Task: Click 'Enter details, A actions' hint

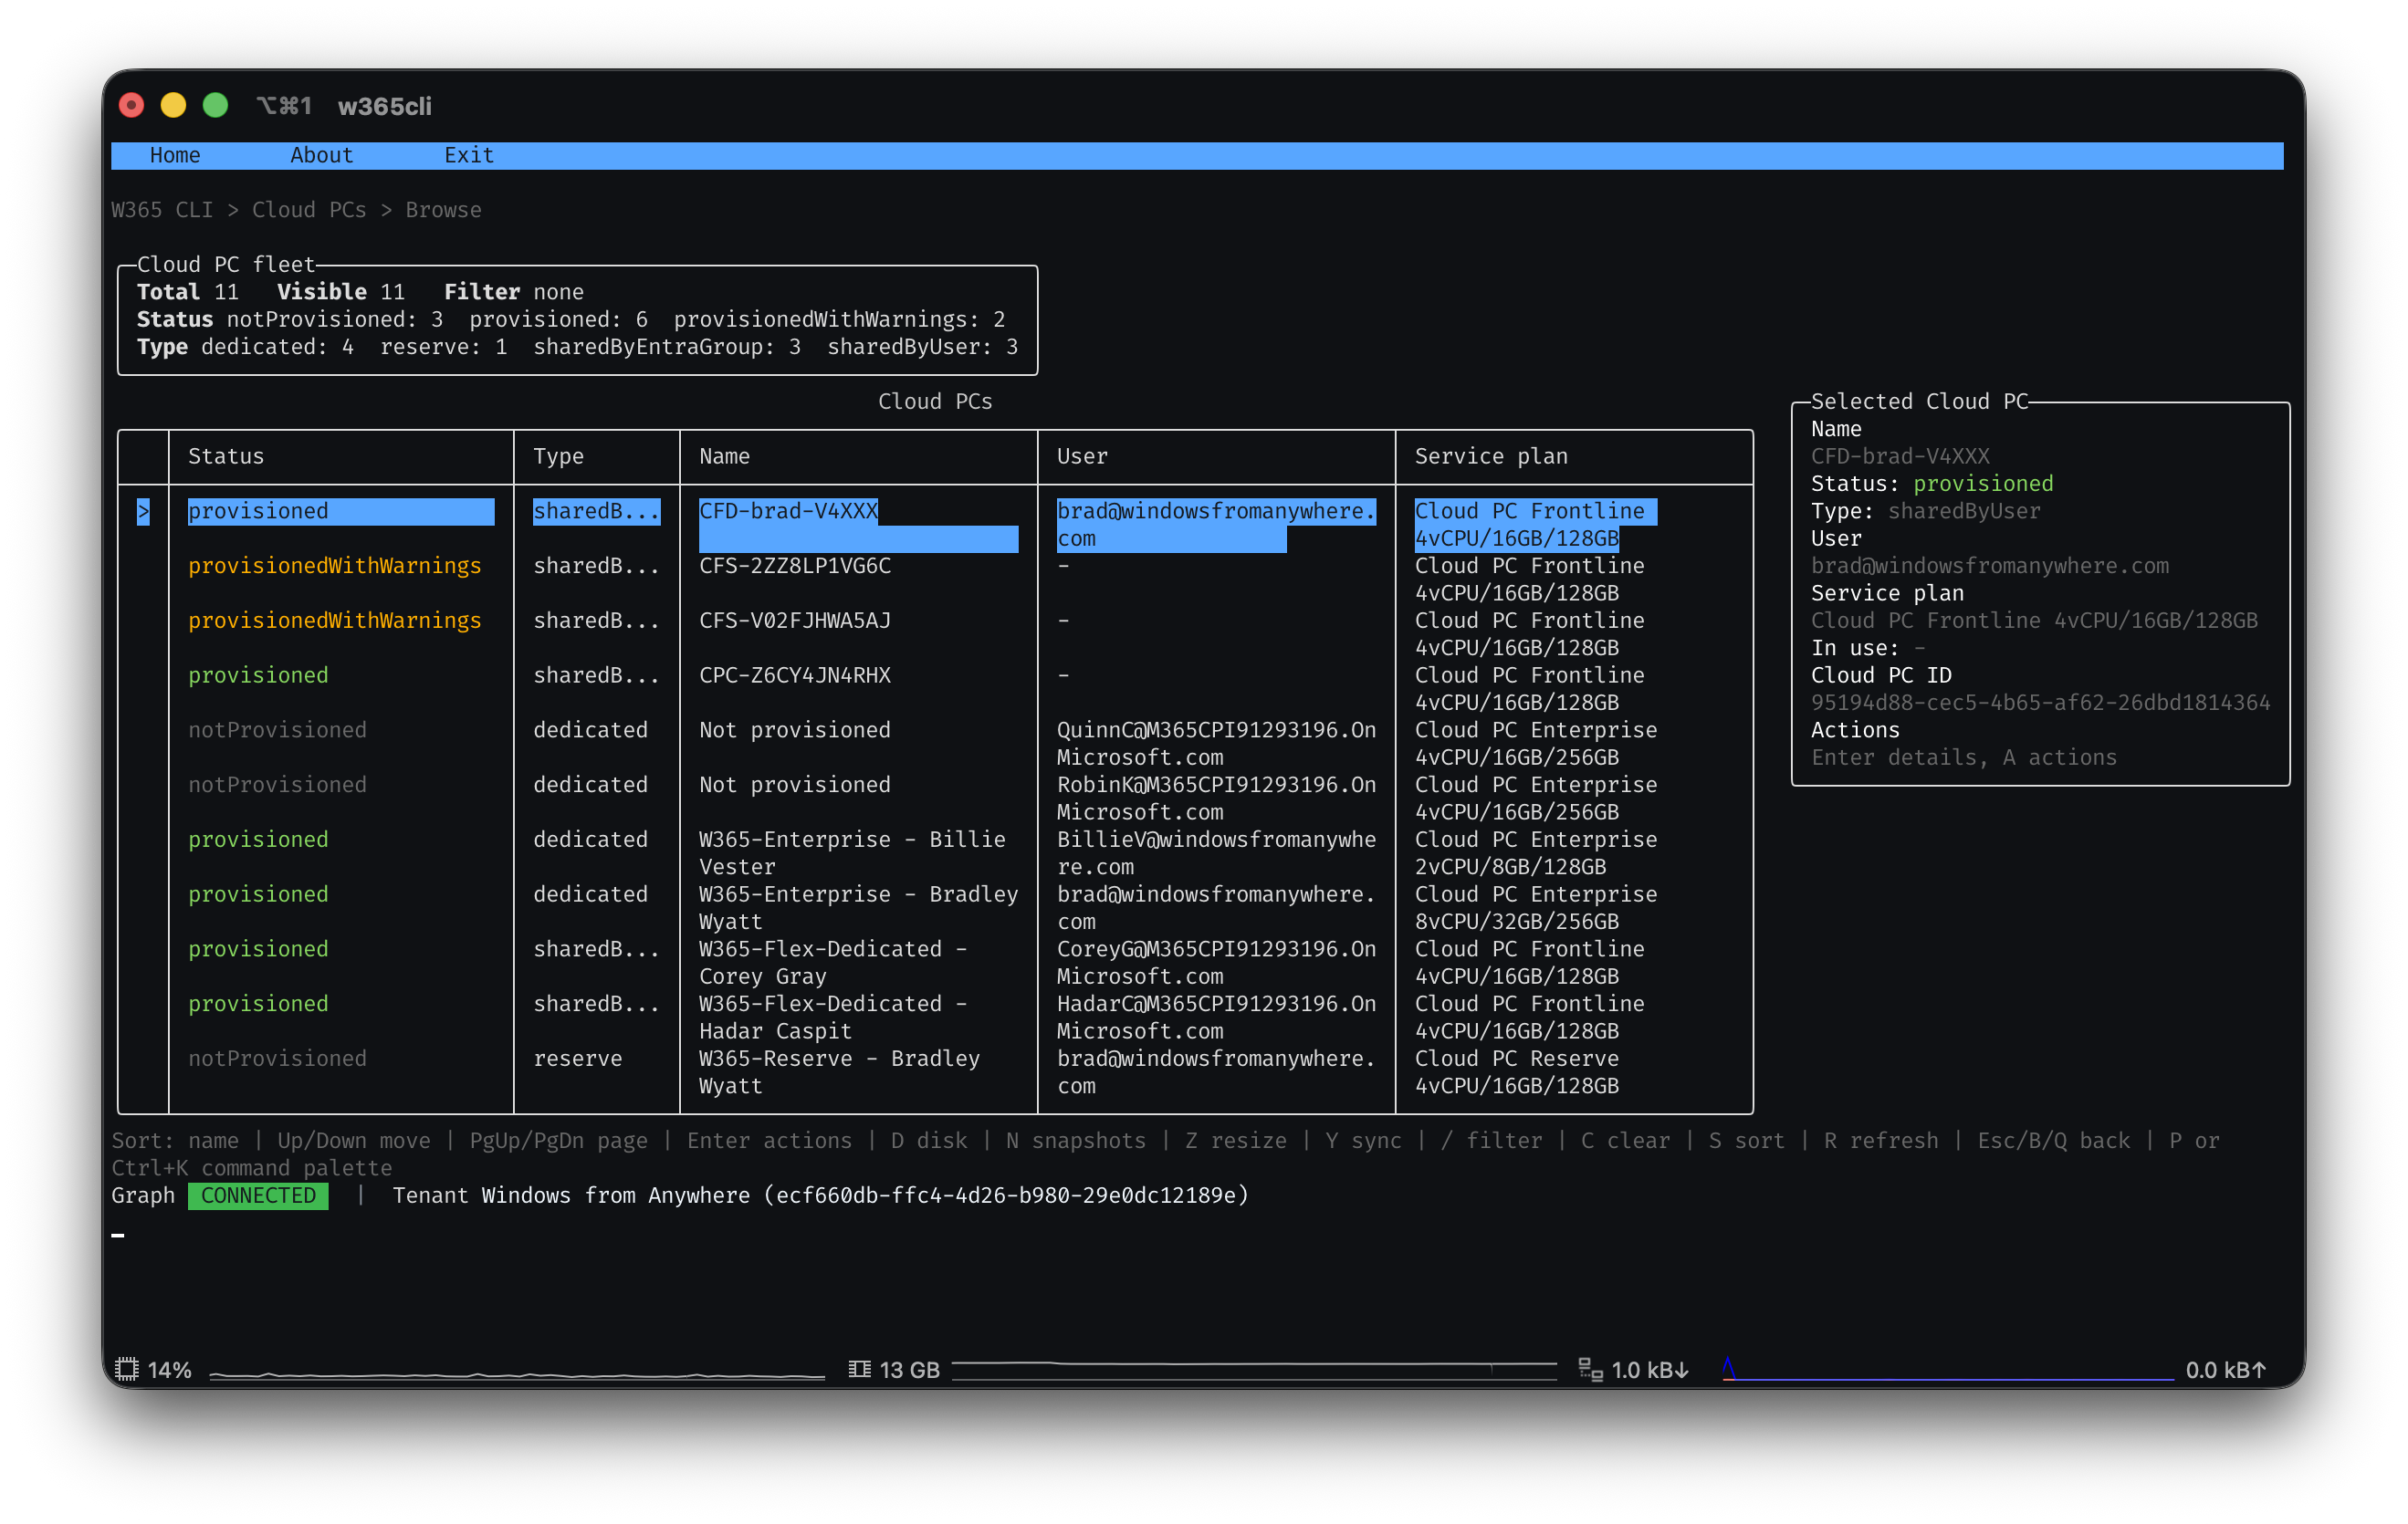Action: click(x=1964, y=758)
